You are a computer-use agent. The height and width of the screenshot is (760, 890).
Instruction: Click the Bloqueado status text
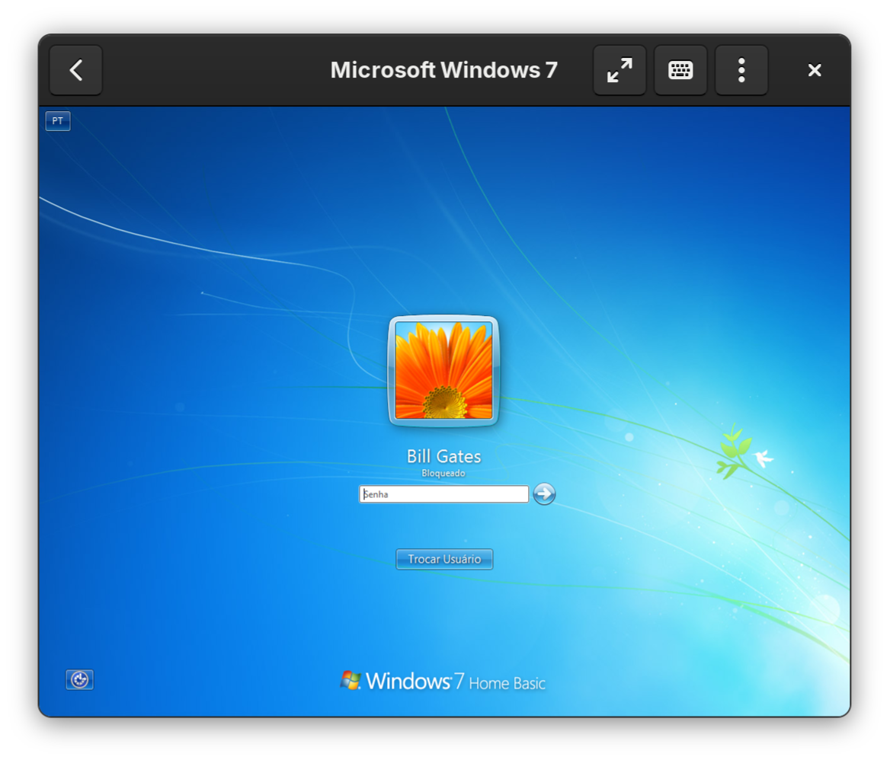(x=443, y=473)
